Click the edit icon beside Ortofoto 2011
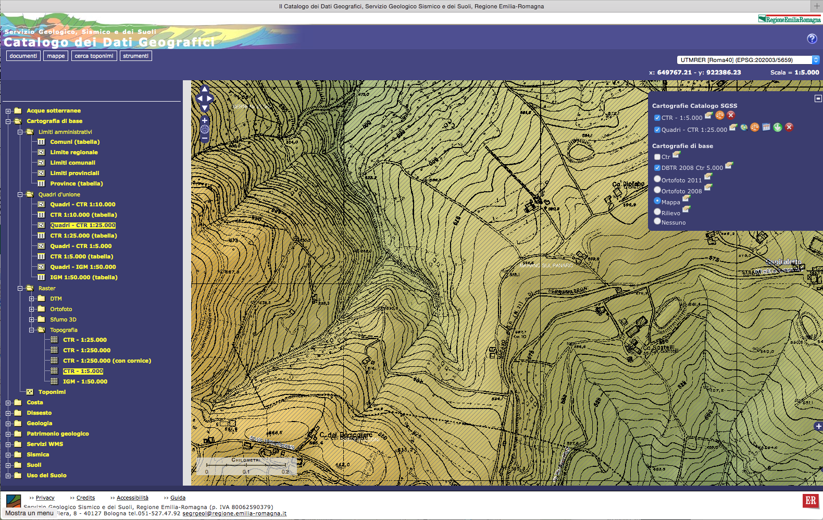This screenshot has height=520, width=823. (708, 177)
